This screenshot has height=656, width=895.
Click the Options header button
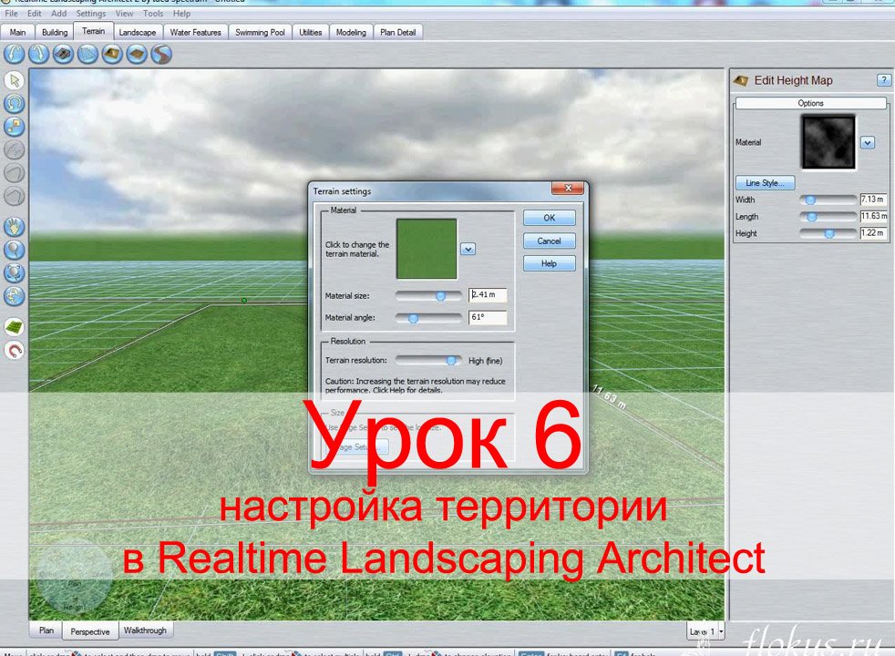pos(810,103)
